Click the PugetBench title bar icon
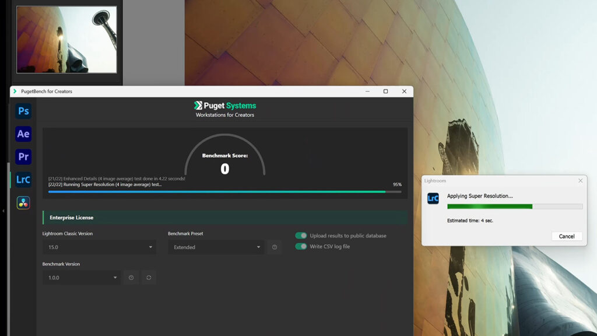 coord(15,91)
